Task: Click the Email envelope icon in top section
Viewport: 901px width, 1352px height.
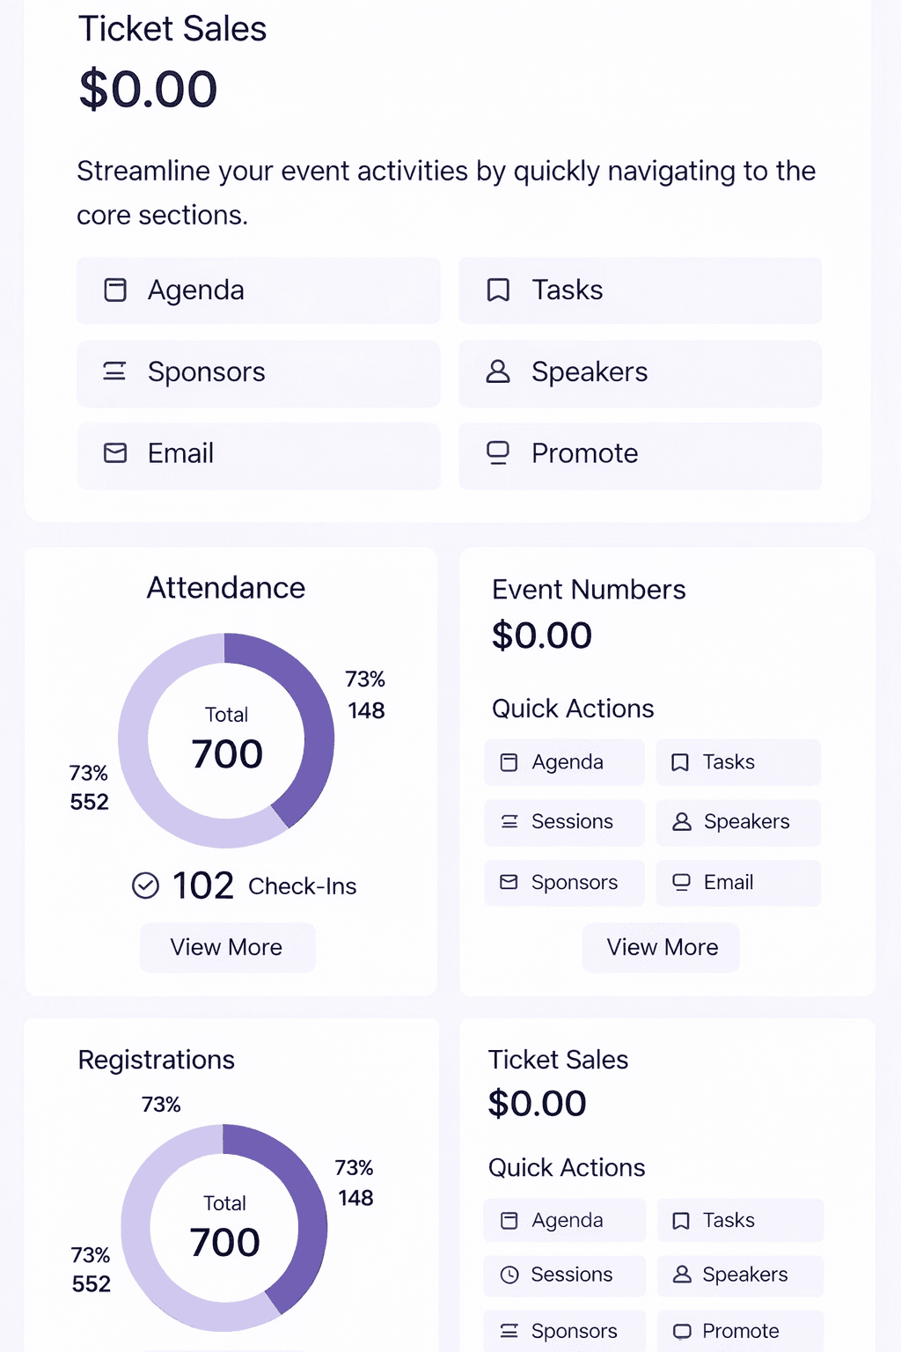Action: point(115,453)
